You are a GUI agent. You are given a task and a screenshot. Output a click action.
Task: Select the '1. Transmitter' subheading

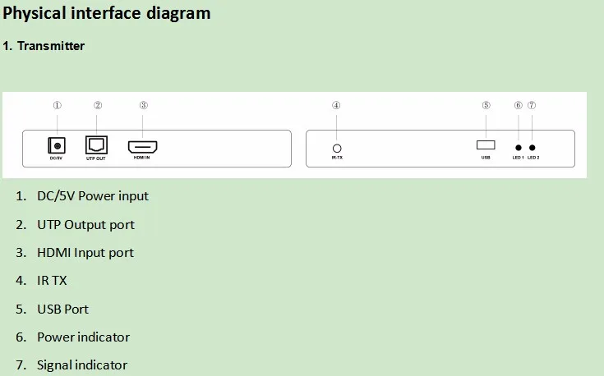[44, 46]
